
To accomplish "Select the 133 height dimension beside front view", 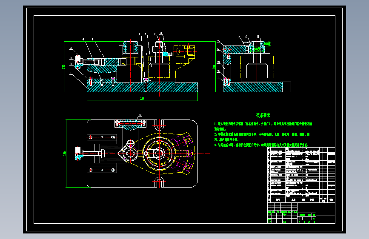I will [x=63, y=67].
